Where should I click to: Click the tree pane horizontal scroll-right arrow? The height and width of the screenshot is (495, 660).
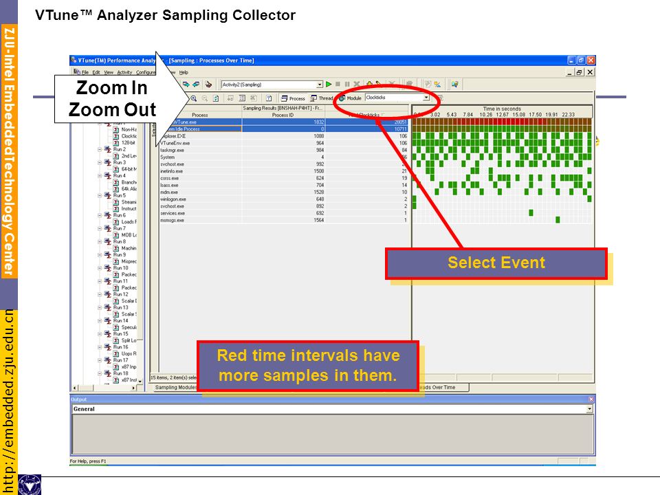[134, 388]
